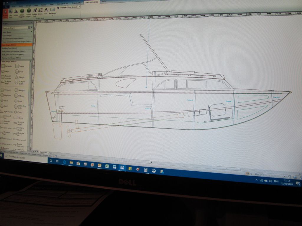Image resolution: width=302 pixels, height=226 pixels.
Task: Open Walls, Doors and Windows stencil
Action: pyautogui.click(x=17, y=51)
